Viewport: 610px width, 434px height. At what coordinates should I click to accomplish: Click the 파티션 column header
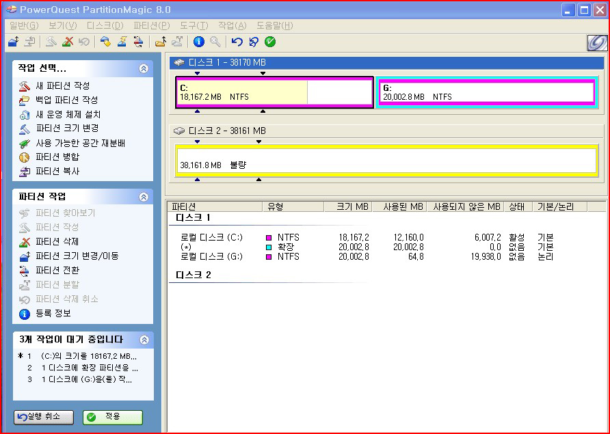pos(216,206)
